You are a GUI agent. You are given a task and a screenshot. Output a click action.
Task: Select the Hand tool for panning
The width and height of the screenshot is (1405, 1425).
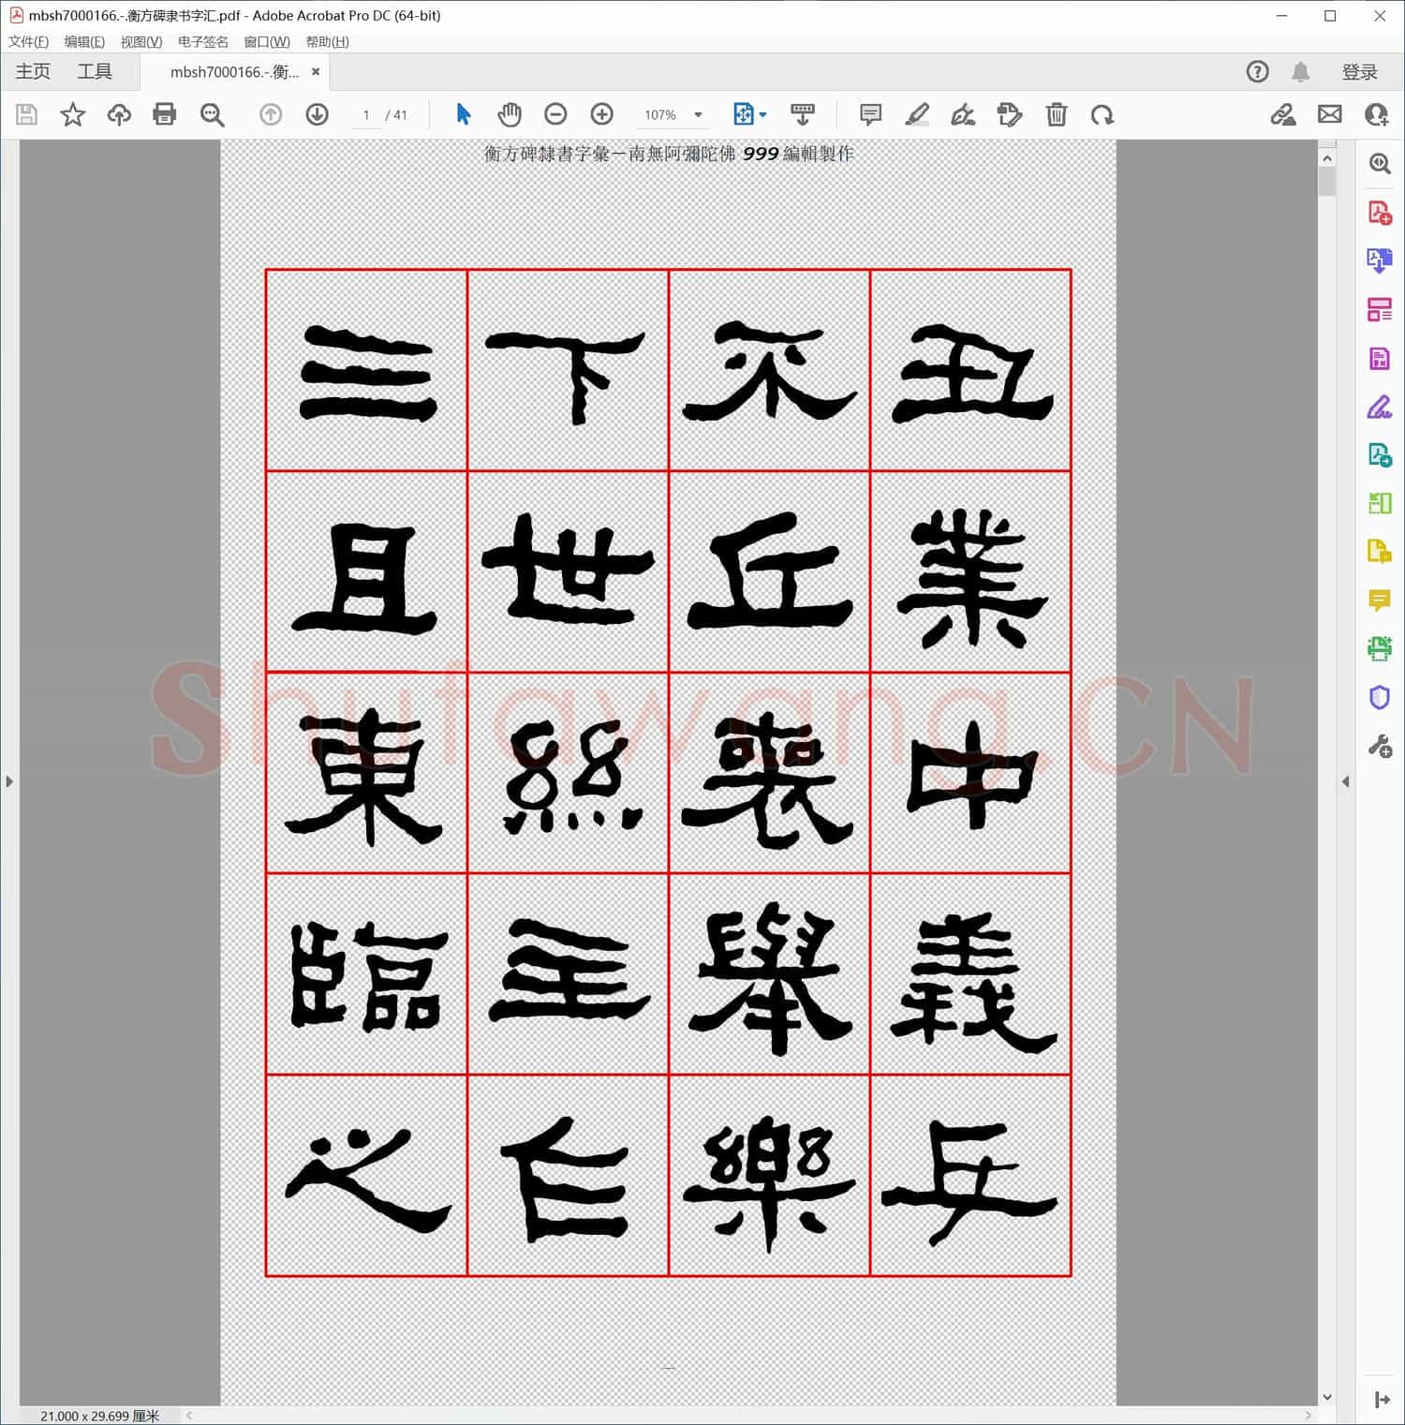tap(510, 114)
